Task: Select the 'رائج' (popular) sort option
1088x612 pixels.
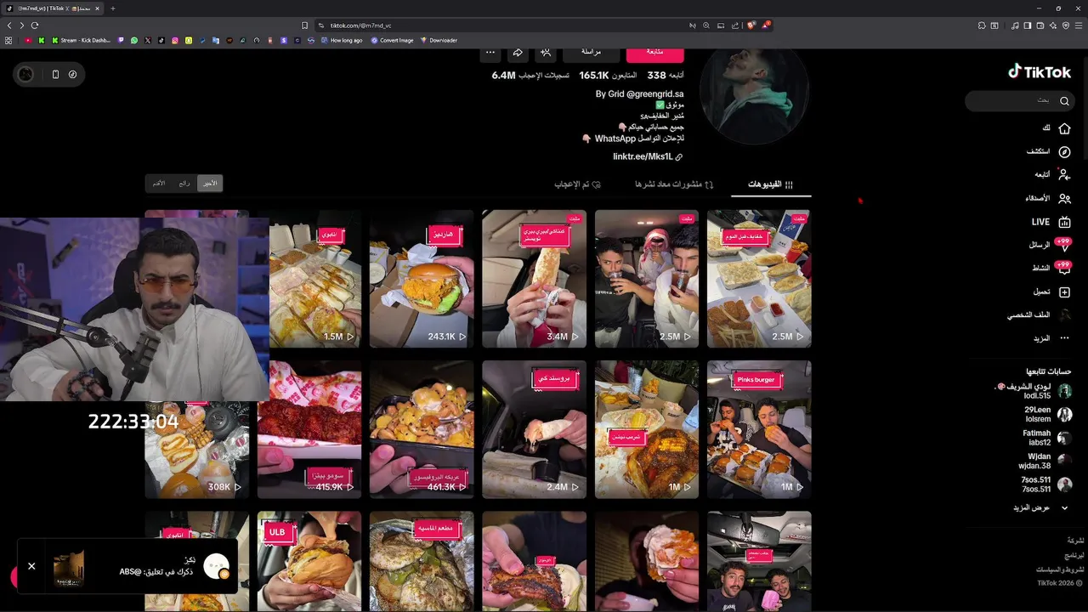Action: (184, 183)
